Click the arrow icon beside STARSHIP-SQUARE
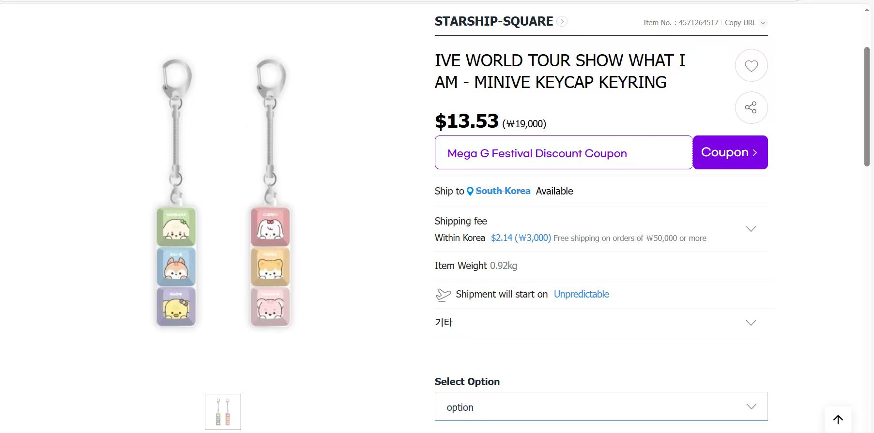 coord(562,21)
